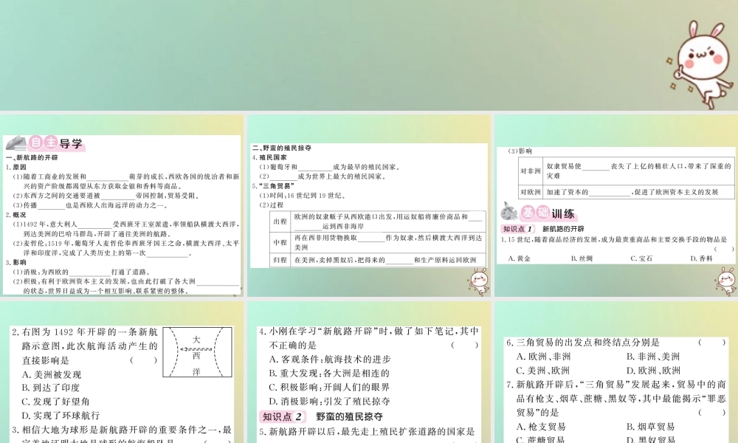This screenshot has height=443, width=738.
Task: Click the 对欧洲 table cell
Action: click(x=531, y=192)
